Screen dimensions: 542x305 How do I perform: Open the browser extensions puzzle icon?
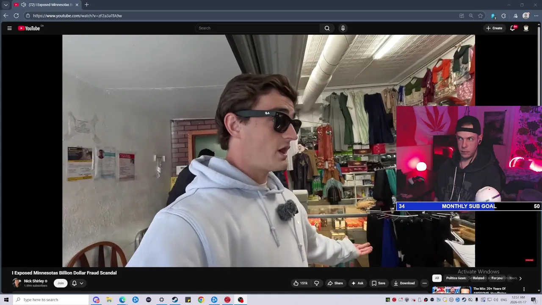503,16
